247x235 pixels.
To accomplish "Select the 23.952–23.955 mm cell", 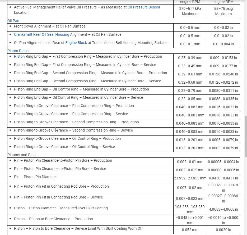I will (190, 178).
